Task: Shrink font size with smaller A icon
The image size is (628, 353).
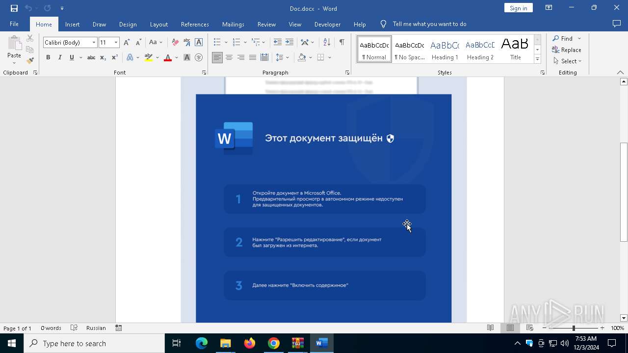Action: coord(138,43)
